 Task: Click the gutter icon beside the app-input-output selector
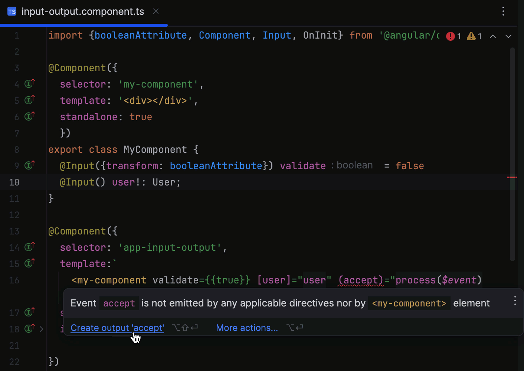[x=29, y=246]
